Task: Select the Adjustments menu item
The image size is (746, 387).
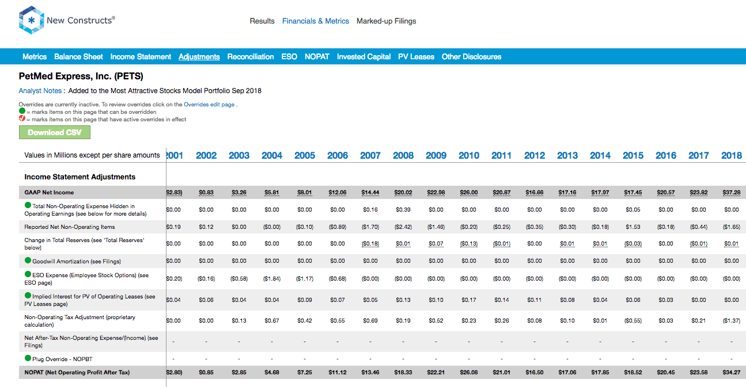Action: click(199, 56)
